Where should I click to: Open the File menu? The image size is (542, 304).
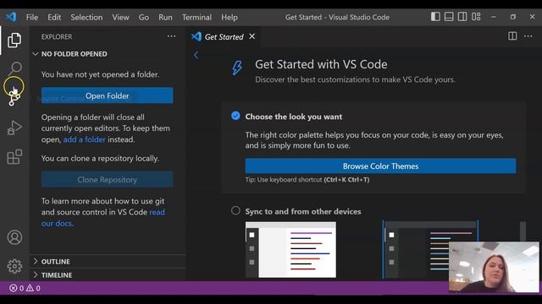click(32, 17)
